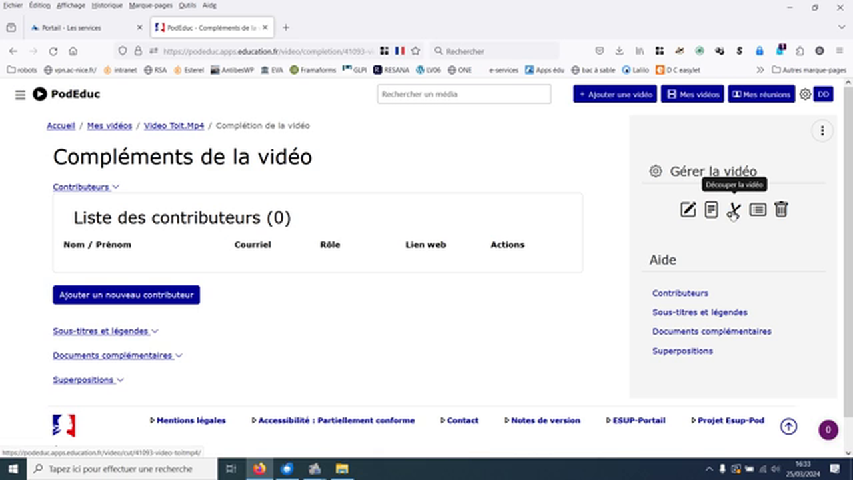The width and height of the screenshot is (853, 480).
Task: Click the Rechercher un média search field
Action: [464, 94]
